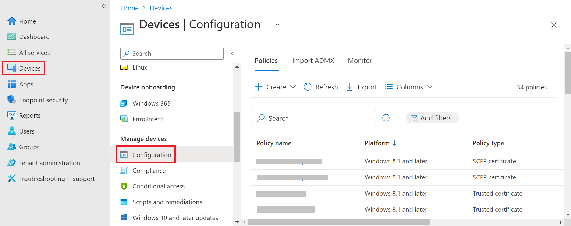Click scroll-up arrow of Devices menu

[x=237, y=67]
